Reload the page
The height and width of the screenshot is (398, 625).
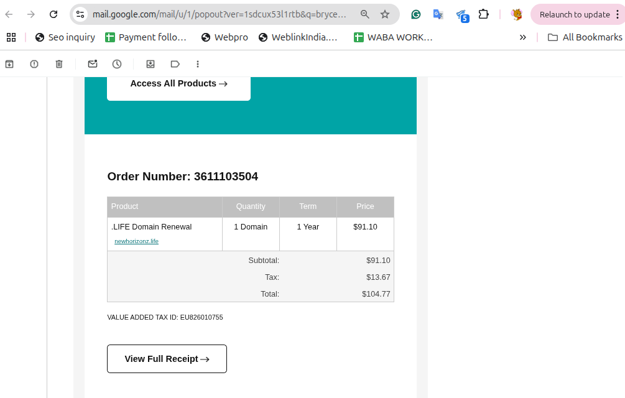[x=53, y=14]
